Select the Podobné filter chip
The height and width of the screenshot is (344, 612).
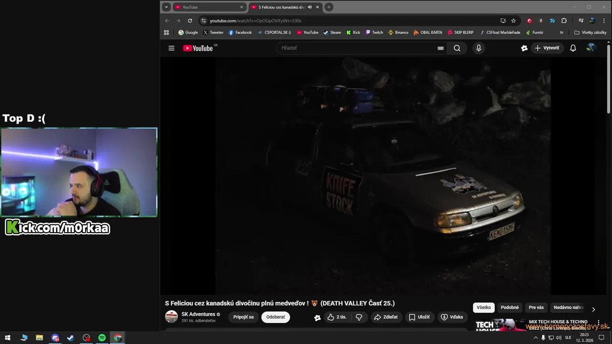pyautogui.click(x=510, y=308)
